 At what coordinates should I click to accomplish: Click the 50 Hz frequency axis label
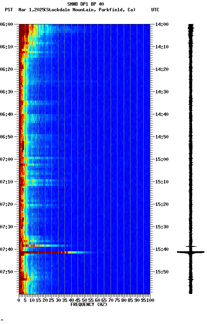point(84,300)
